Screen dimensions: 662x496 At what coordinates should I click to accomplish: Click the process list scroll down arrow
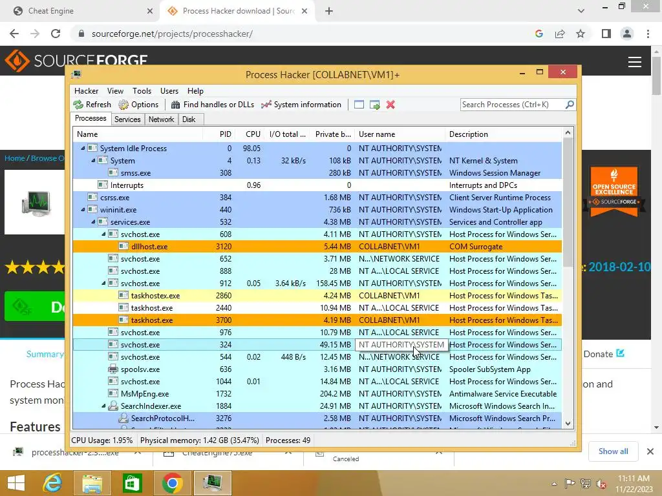(568, 424)
